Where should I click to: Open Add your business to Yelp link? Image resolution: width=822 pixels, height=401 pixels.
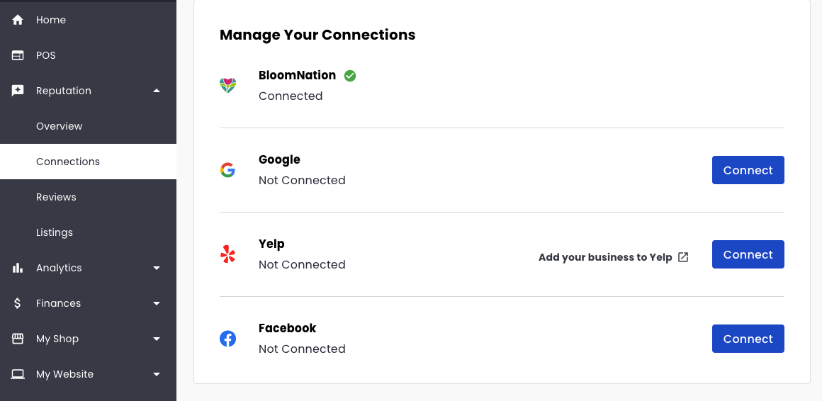pyautogui.click(x=614, y=257)
